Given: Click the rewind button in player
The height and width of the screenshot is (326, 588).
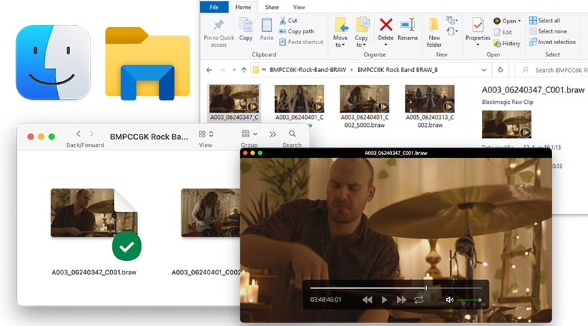Looking at the screenshot, I should (367, 300).
